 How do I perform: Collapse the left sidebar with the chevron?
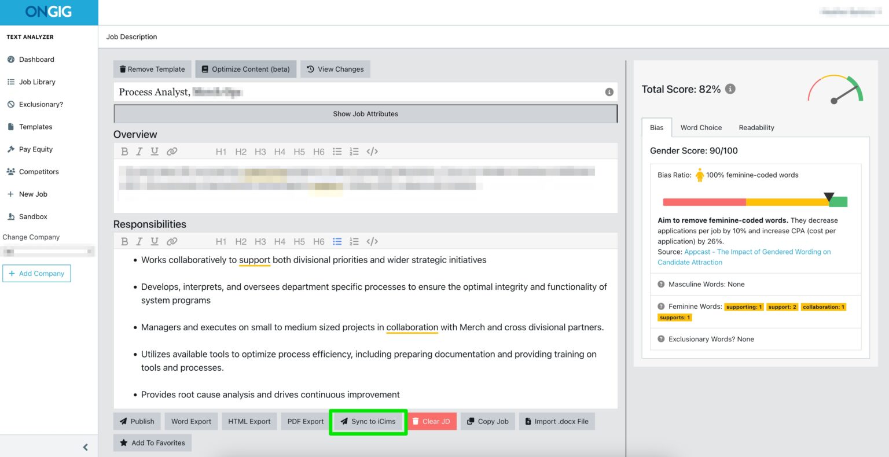click(85, 447)
